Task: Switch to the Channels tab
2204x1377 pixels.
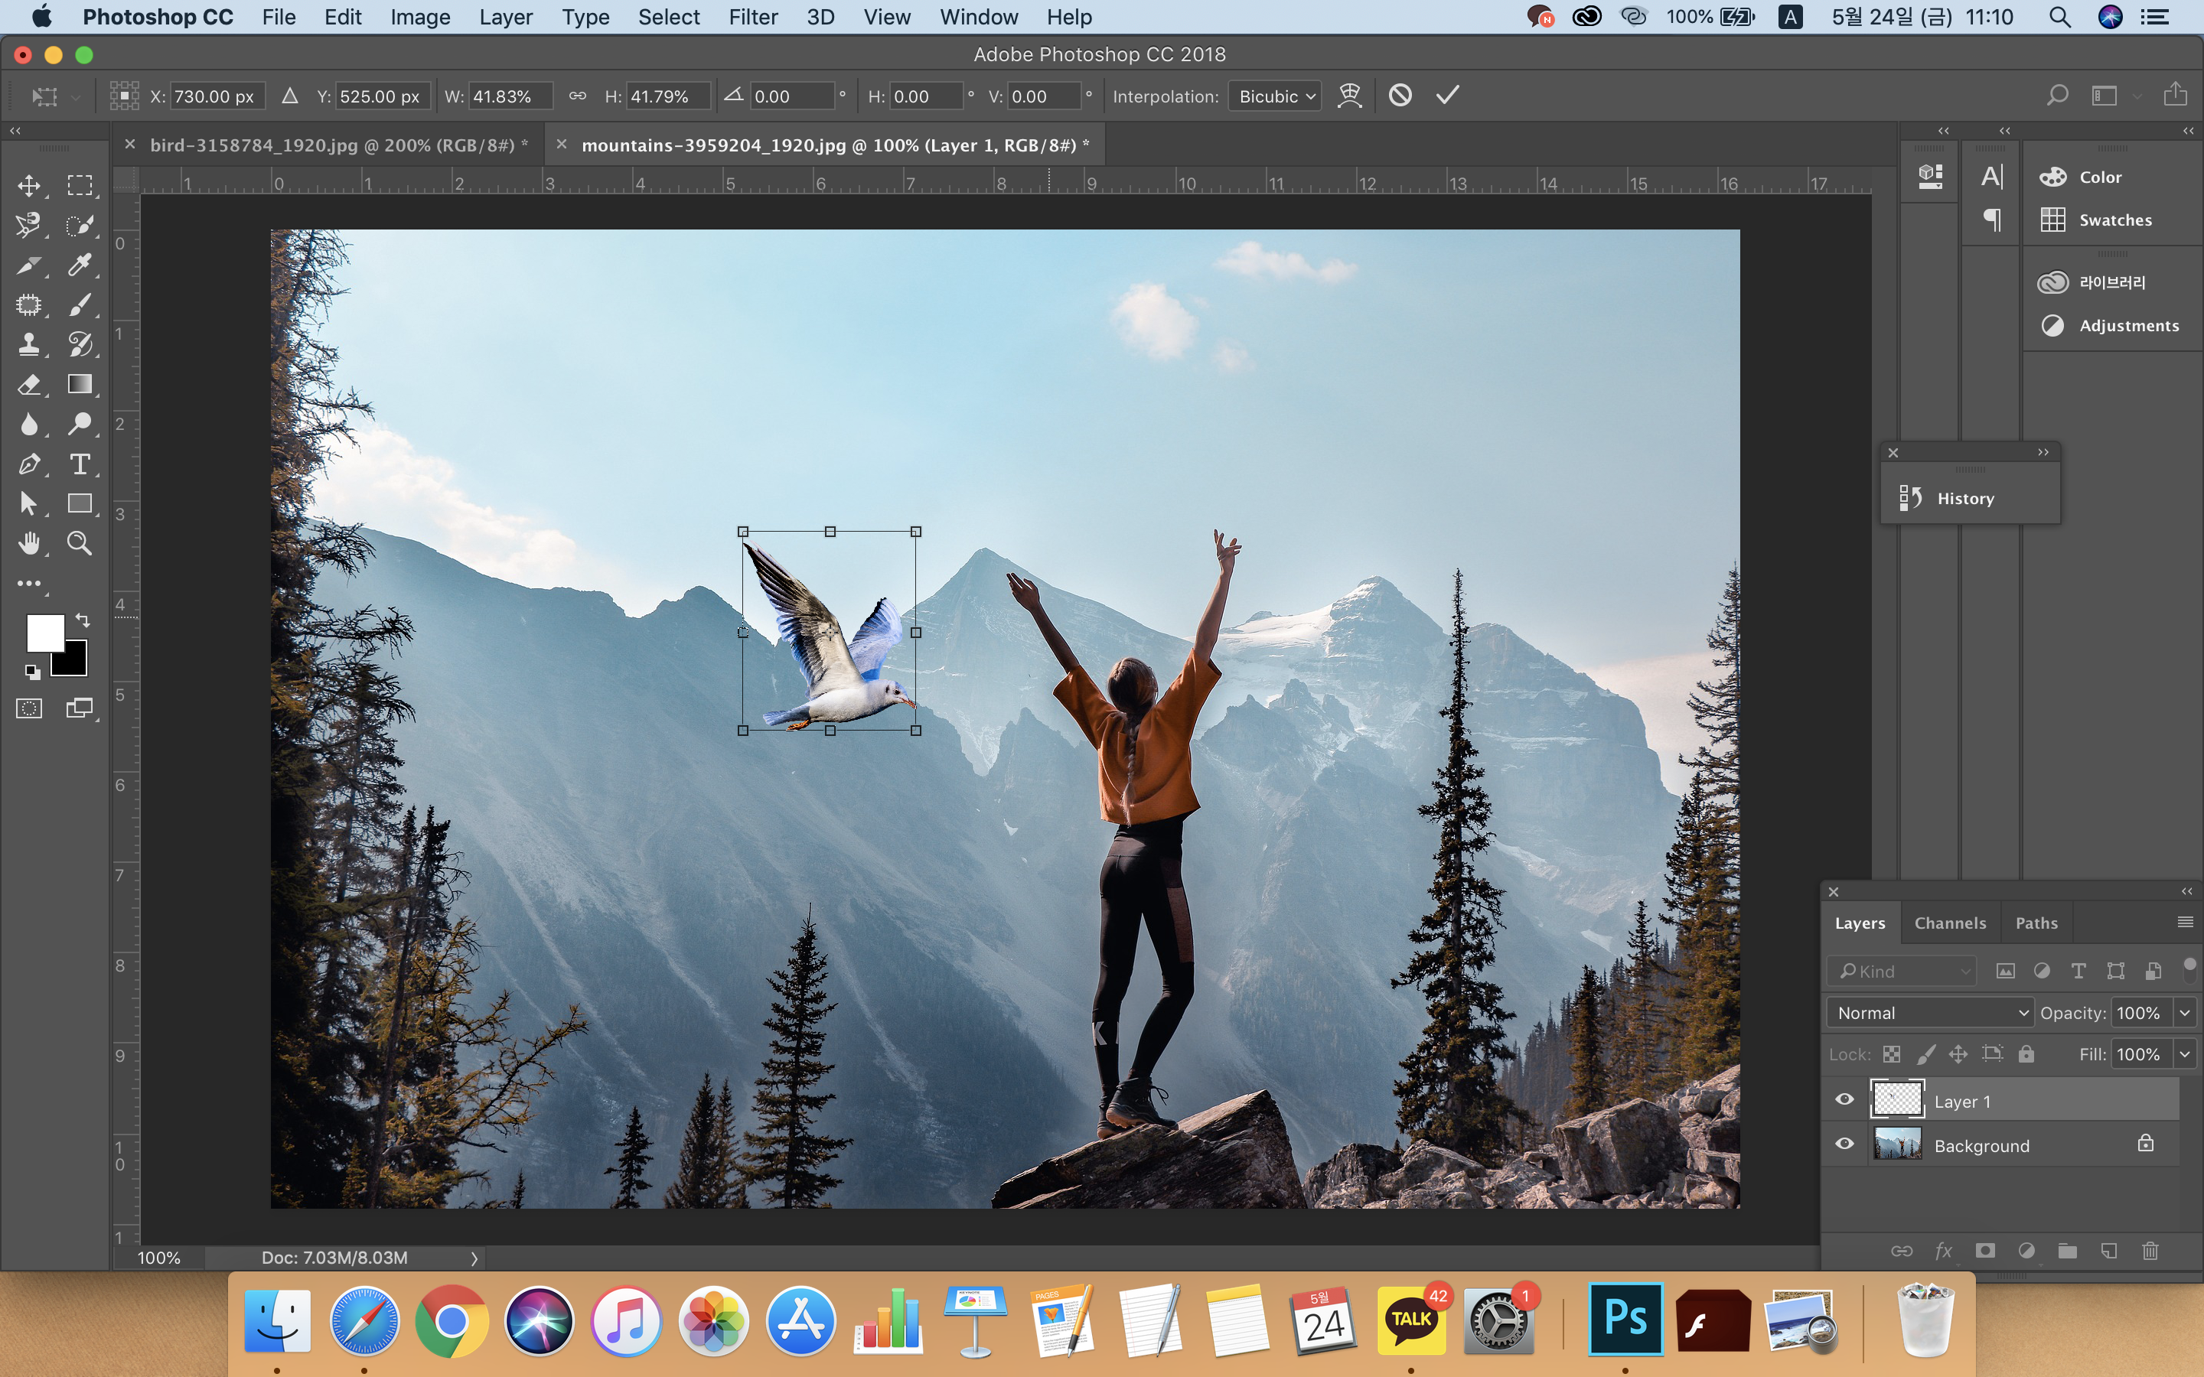Action: click(1950, 923)
